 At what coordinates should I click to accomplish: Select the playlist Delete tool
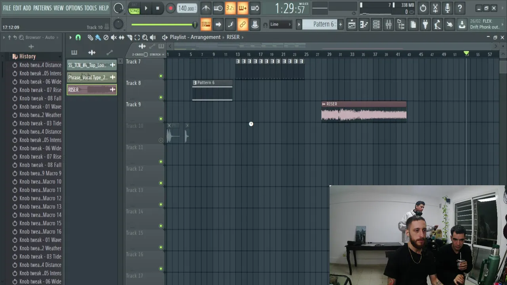106,37
